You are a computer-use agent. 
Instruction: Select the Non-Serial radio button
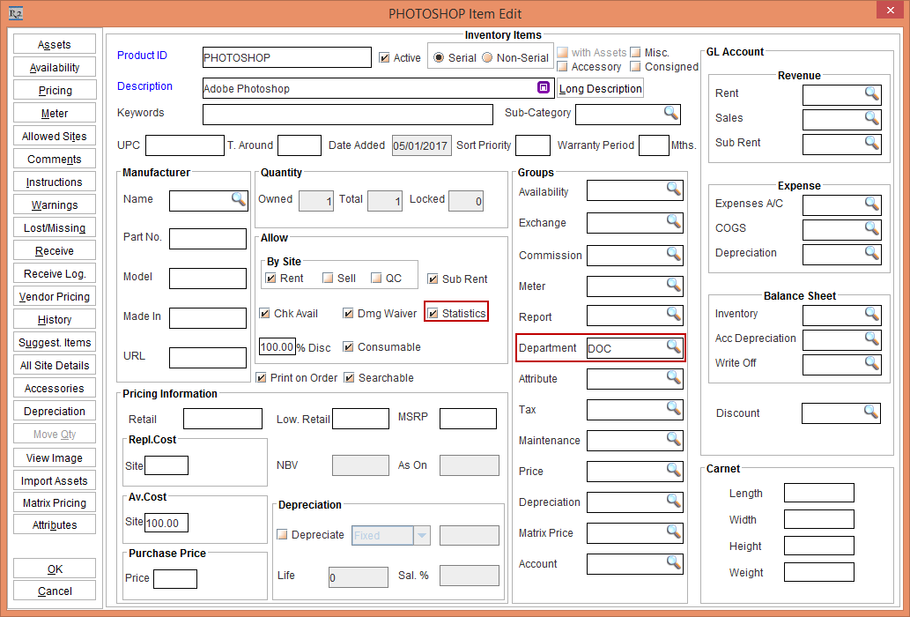487,57
